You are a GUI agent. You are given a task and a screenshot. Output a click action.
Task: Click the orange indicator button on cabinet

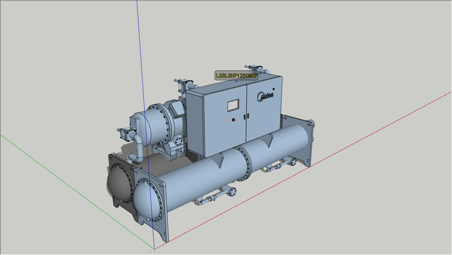(x=233, y=119)
